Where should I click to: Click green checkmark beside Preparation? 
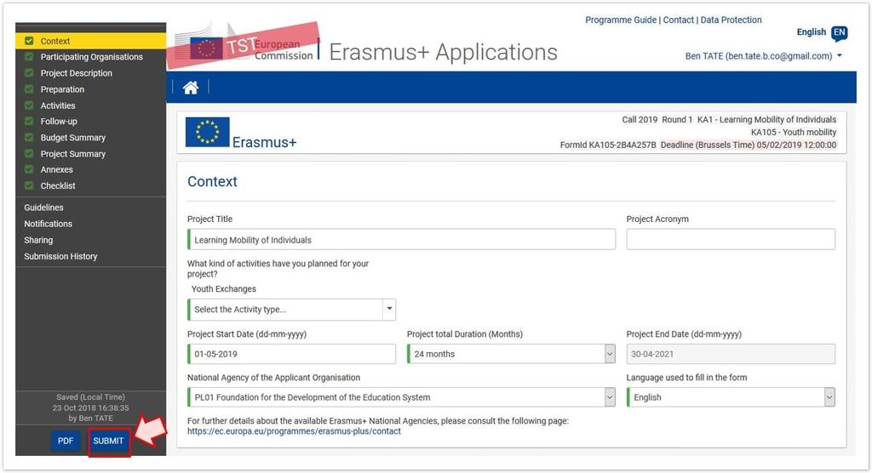click(x=29, y=89)
